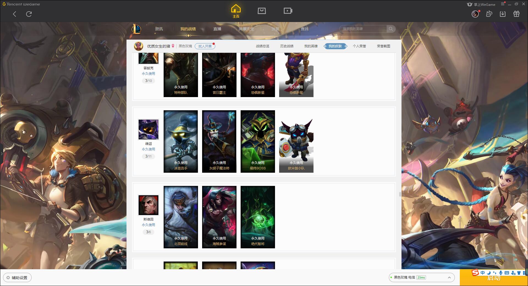
Task: Click the player avatar beside 优质女生的猪
Action: click(x=139, y=46)
